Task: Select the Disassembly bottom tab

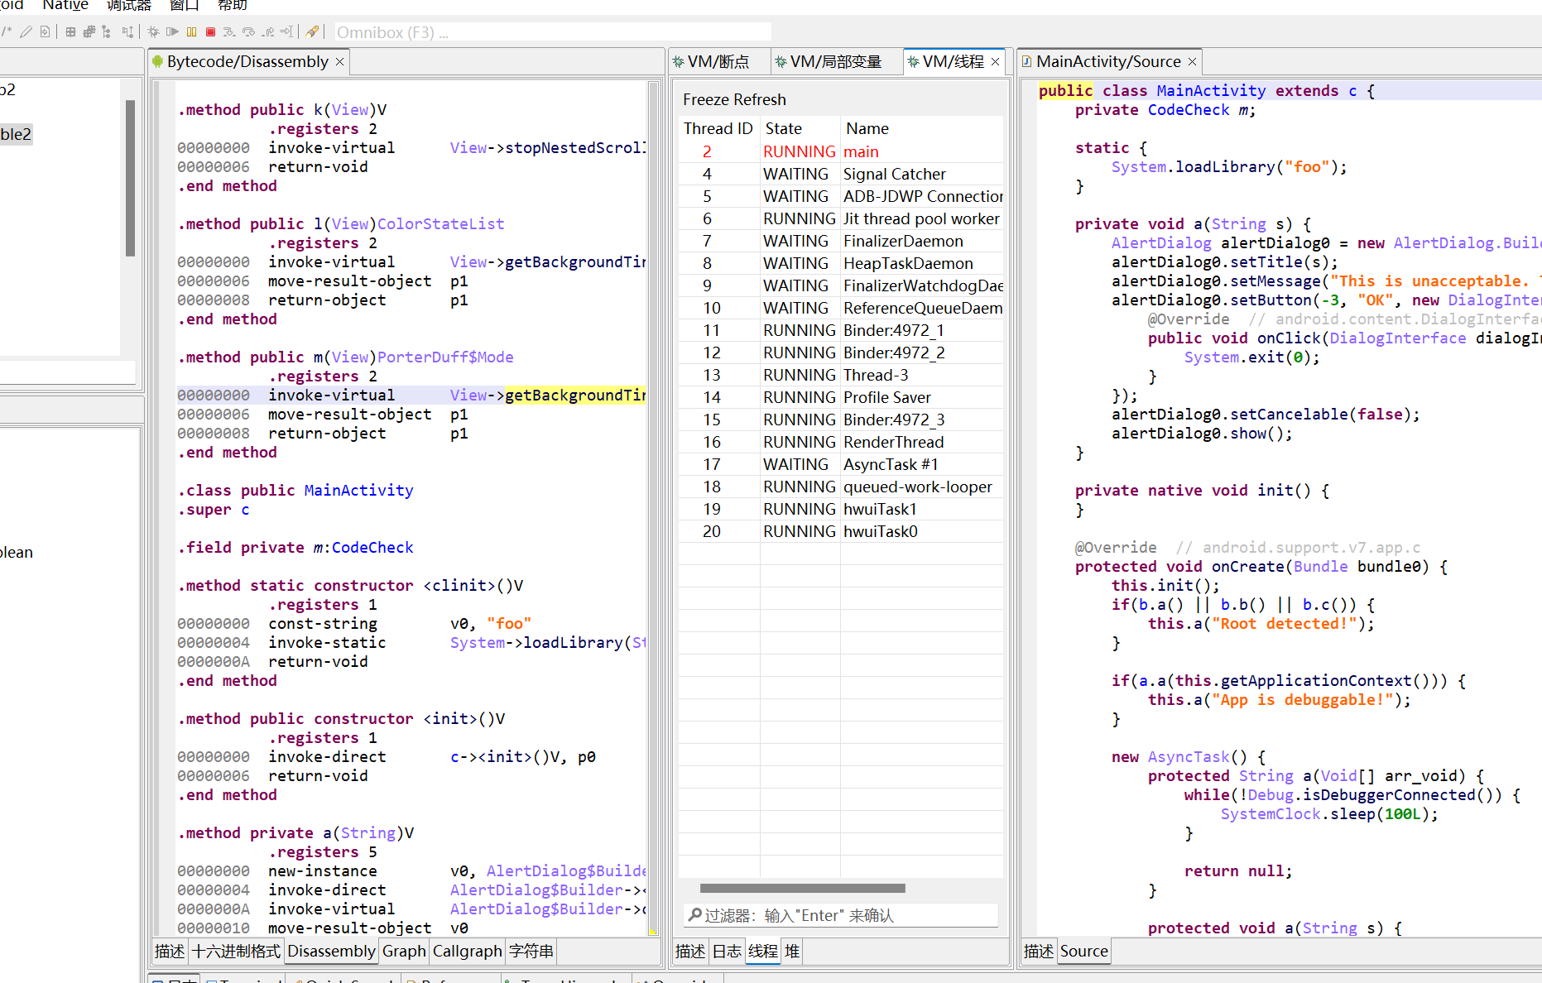Action: click(331, 952)
